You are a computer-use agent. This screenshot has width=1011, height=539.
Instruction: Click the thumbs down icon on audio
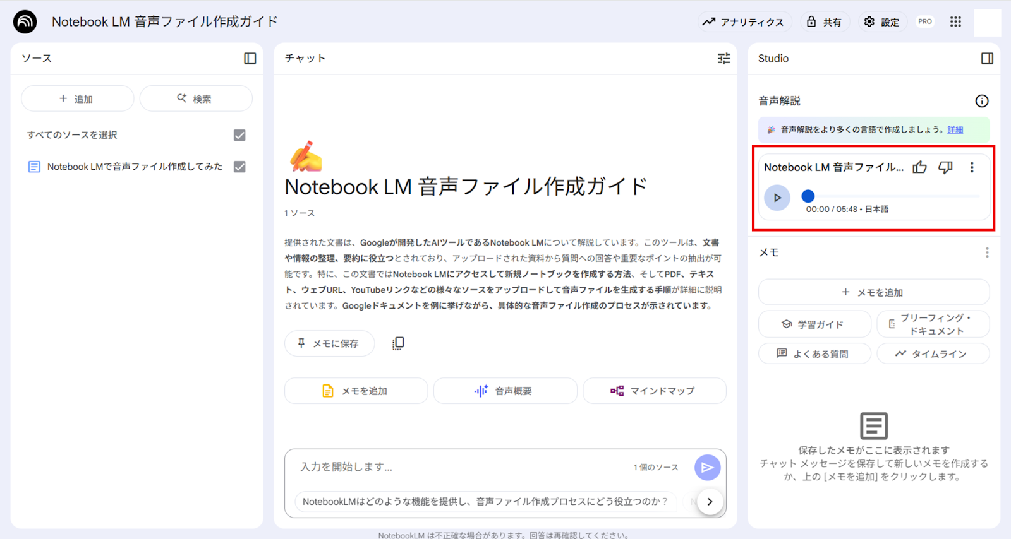click(945, 167)
